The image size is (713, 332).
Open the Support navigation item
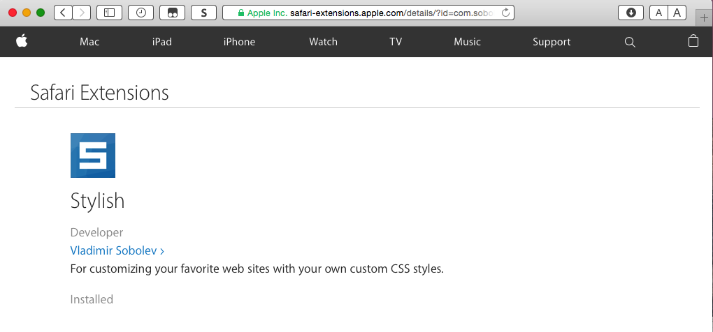pos(552,42)
